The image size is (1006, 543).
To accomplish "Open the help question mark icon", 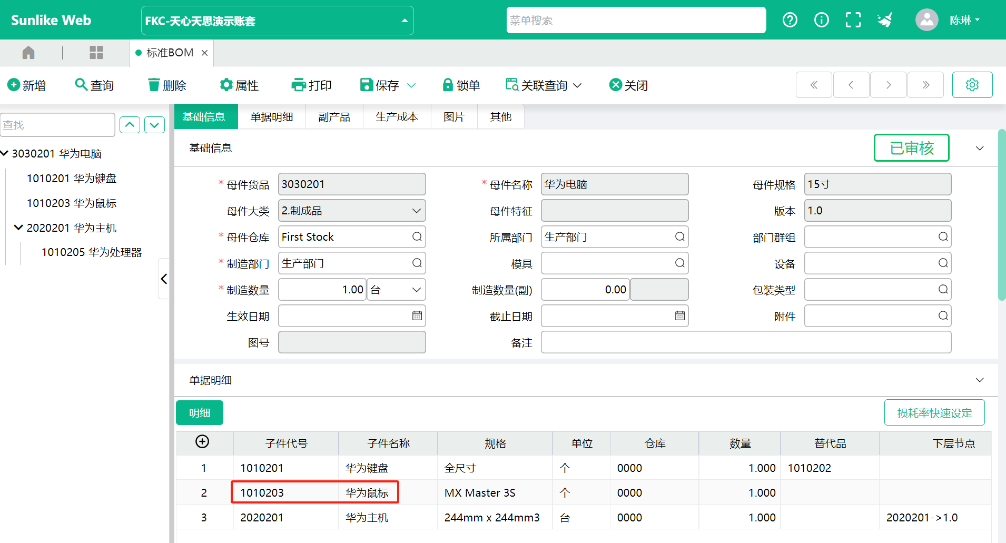I will (x=790, y=20).
